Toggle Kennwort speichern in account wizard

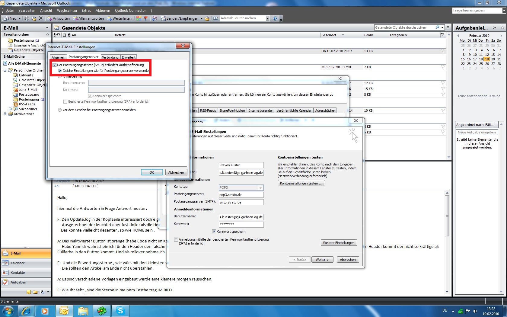[x=214, y=232]
